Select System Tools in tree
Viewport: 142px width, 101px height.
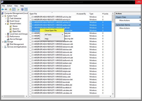pyautogui.click(x=12, y=16)
